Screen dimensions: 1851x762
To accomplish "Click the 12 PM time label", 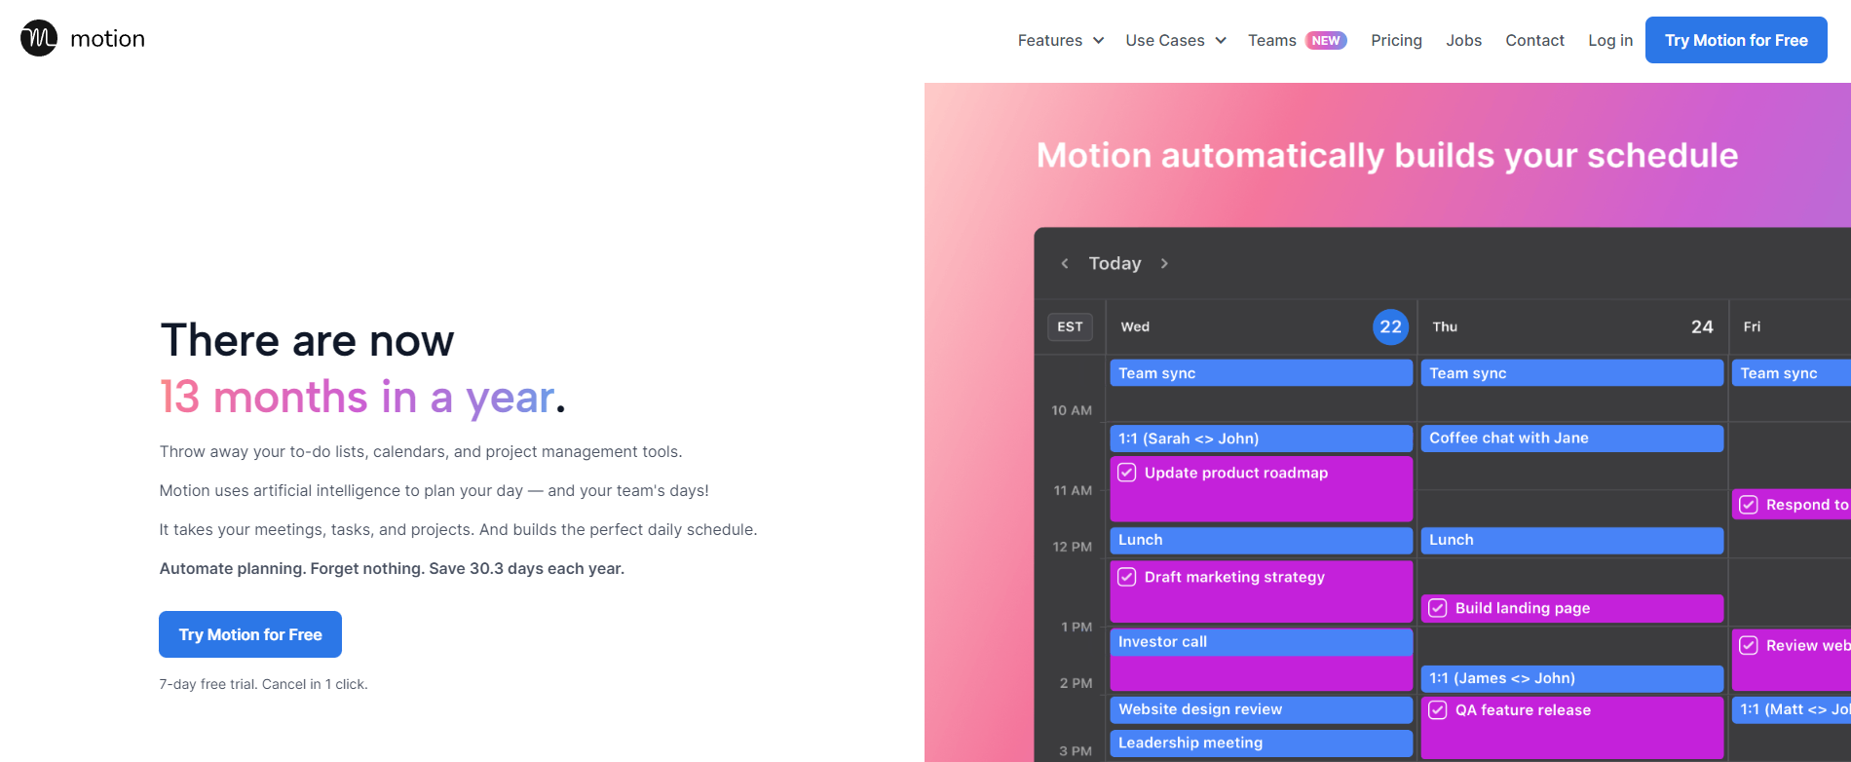I will [1072, 547].
